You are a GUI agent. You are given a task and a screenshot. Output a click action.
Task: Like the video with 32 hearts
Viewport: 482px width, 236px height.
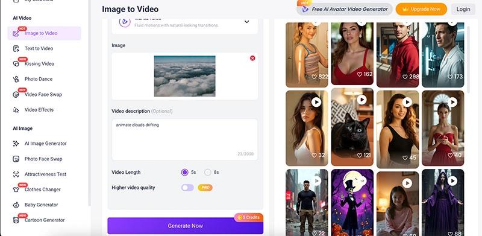[314, 155]
